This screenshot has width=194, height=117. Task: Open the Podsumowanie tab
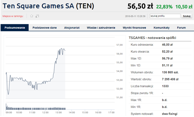tap(15, 28)
